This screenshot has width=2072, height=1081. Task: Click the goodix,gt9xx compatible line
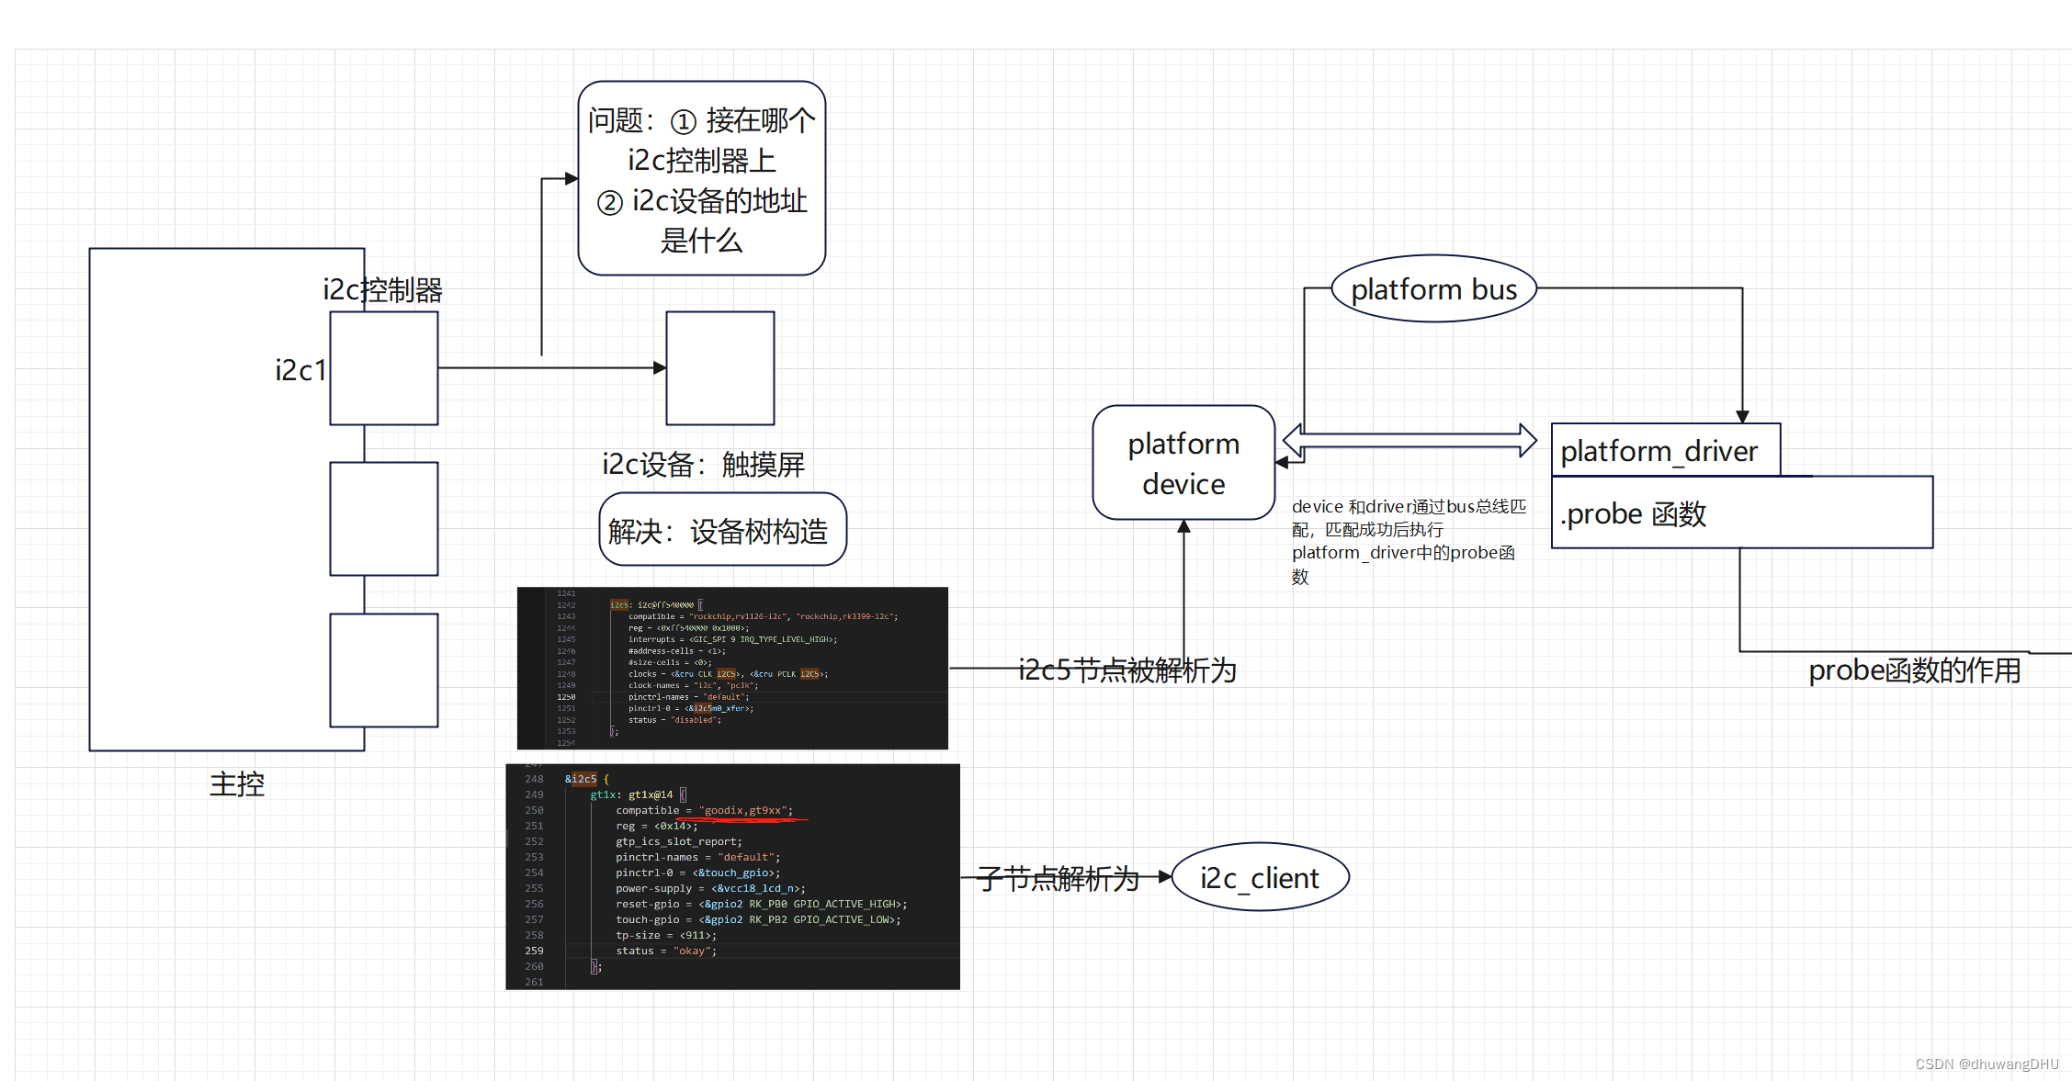[704, 810]
